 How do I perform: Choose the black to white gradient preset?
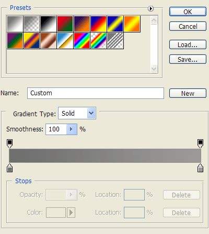(49, 24)
